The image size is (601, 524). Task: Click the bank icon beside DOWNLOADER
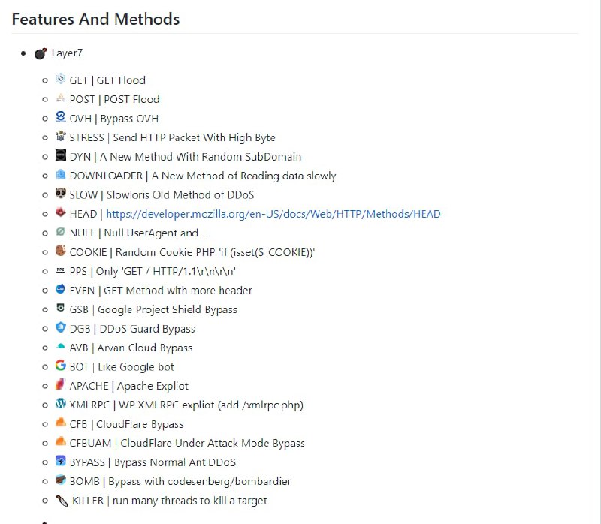pos(60,175)
